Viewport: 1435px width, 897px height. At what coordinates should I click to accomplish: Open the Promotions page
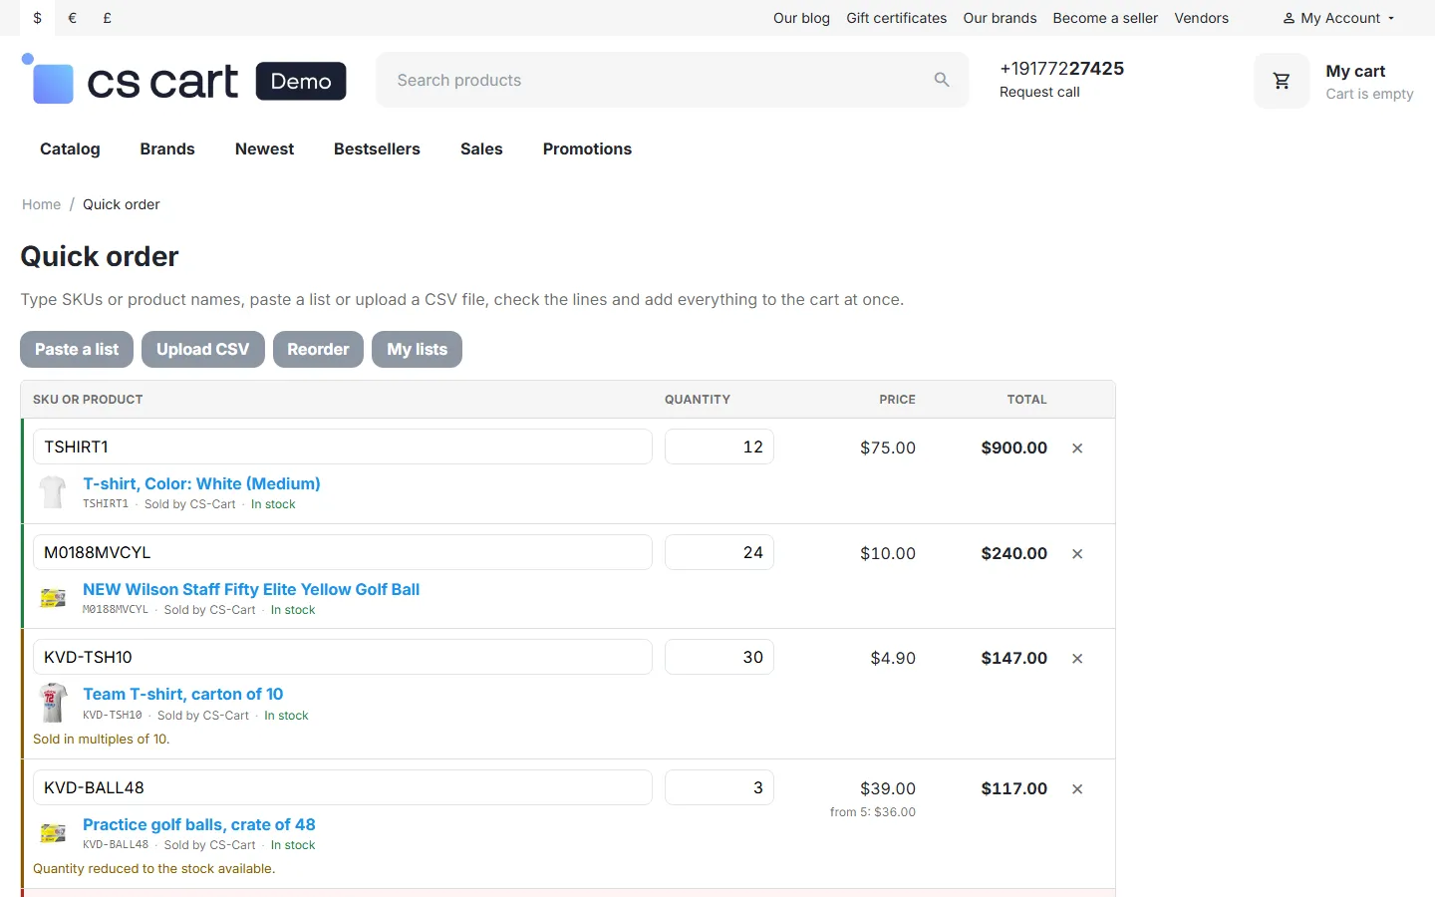pos(587,149)
